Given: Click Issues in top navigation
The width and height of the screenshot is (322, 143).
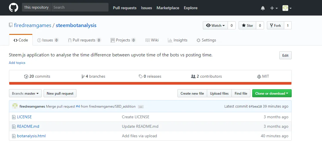Looking at the screenshot, I should click(146, 8).
